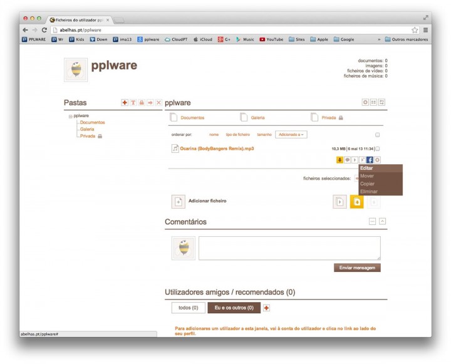
Task: Click the settings gear icon beside pplware heading
Action: (x=365, y=102)
